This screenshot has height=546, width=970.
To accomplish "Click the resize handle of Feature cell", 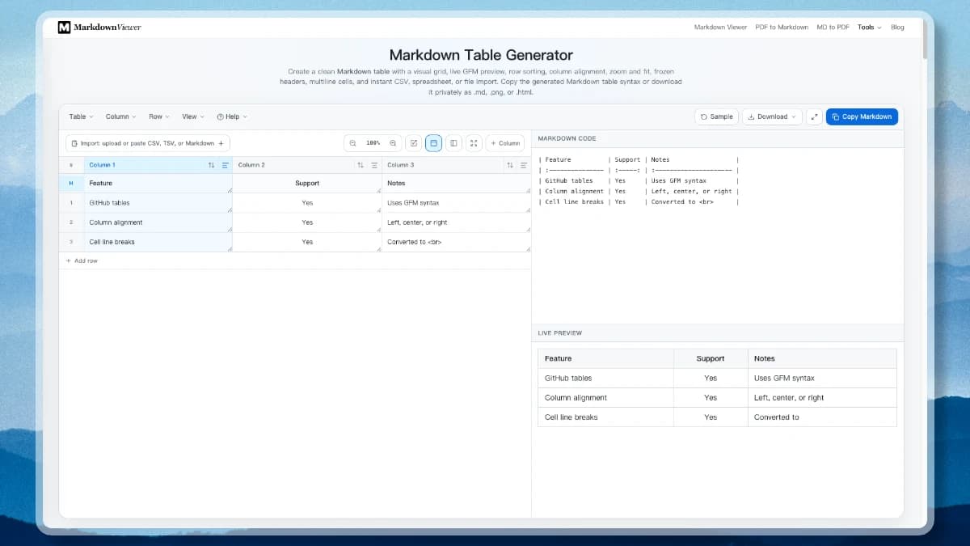I will point(230,190).
